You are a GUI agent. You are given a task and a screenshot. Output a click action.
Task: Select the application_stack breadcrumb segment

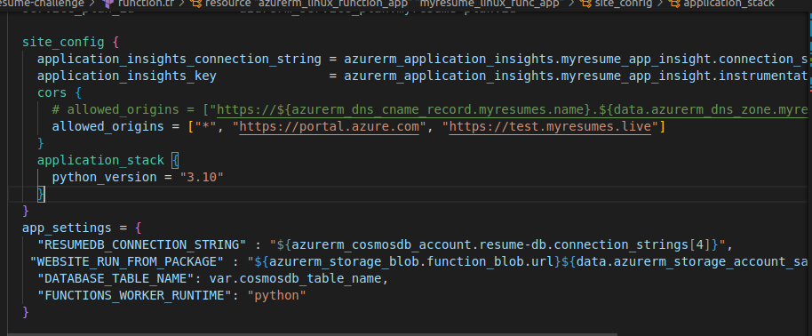728,4
